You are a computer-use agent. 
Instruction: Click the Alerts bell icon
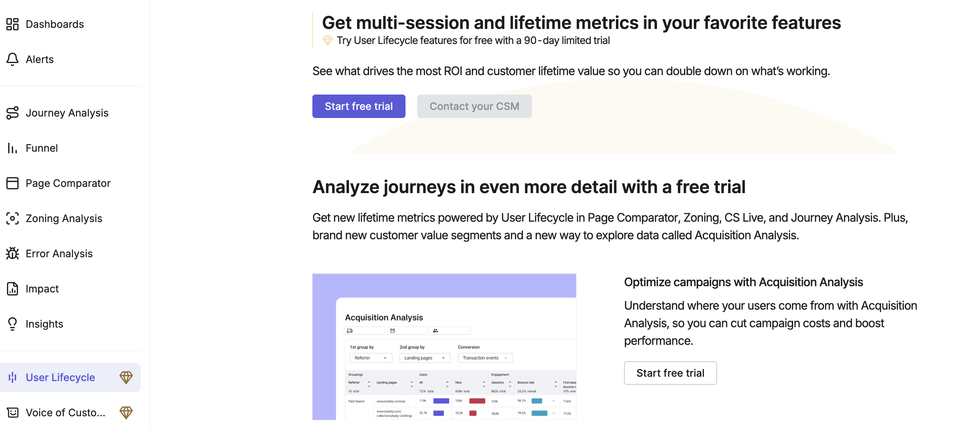pos(12,59)
